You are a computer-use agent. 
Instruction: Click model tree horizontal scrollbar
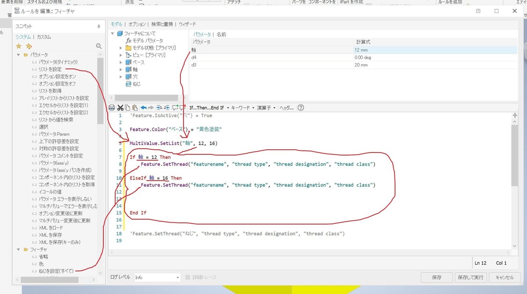pos(147,97)
